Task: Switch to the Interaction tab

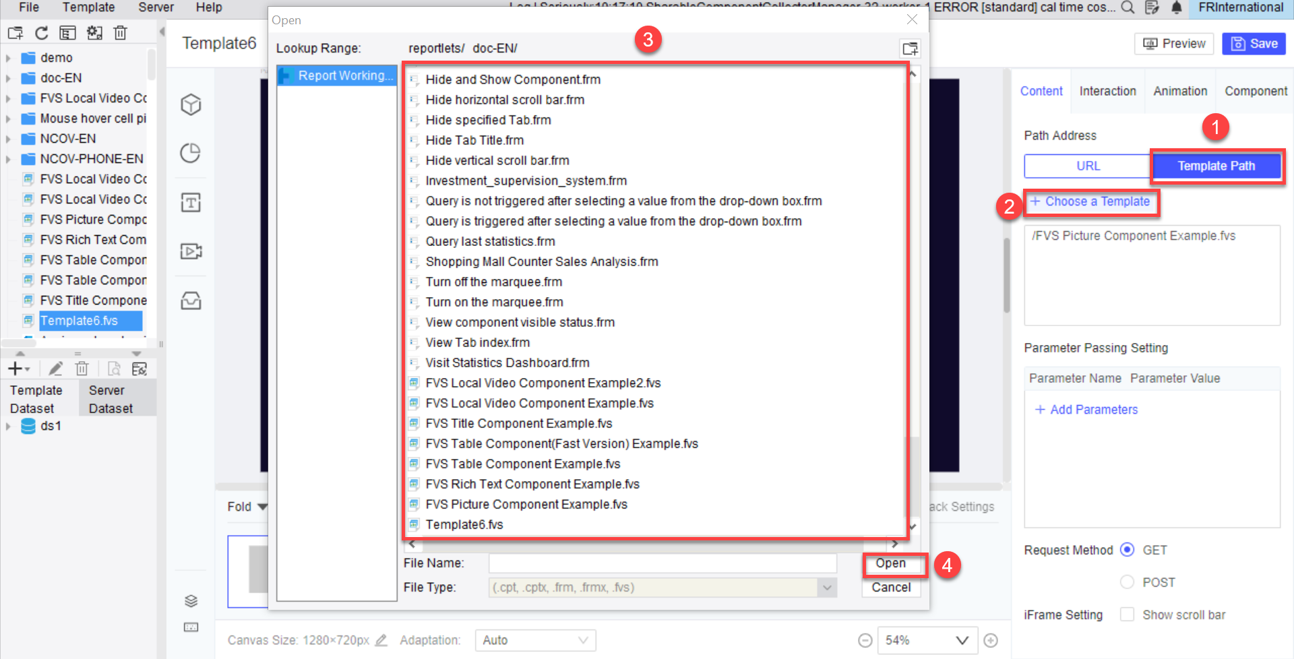Action: [1107, 90]
